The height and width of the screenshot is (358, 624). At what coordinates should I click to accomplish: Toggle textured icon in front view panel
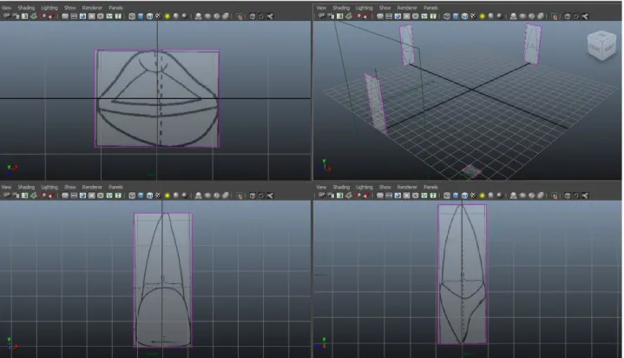tap(158, 196)
